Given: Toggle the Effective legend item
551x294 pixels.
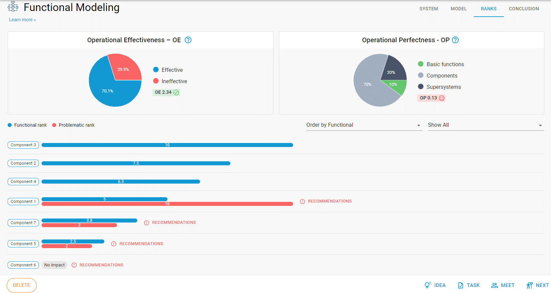Looking at the screenshot, I should click(168, 70).
